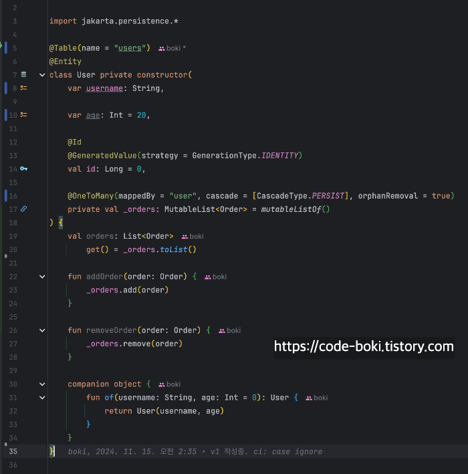Viewport: 468px width, 474px height.
Task: Click the boki author icon beside val orders
Action: pyautogui.click(x=185, y=237)
